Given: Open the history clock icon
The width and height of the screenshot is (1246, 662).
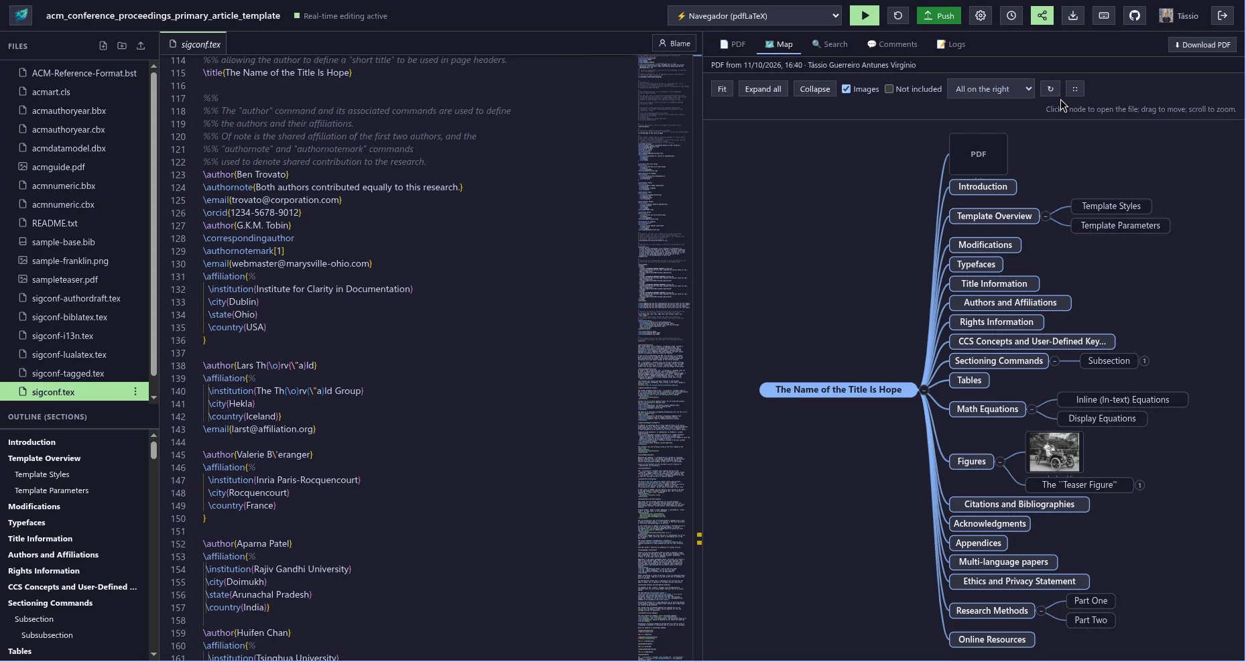Looking at the screenshot, I should click(x=1011, y=15).
